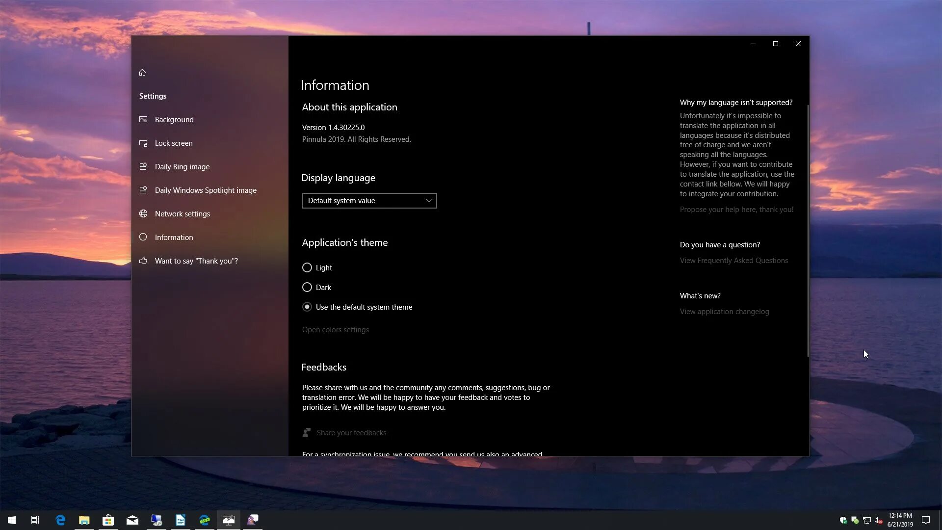
Task: Open Microsoft Edge from the taskbar
Action: (60, 520)
